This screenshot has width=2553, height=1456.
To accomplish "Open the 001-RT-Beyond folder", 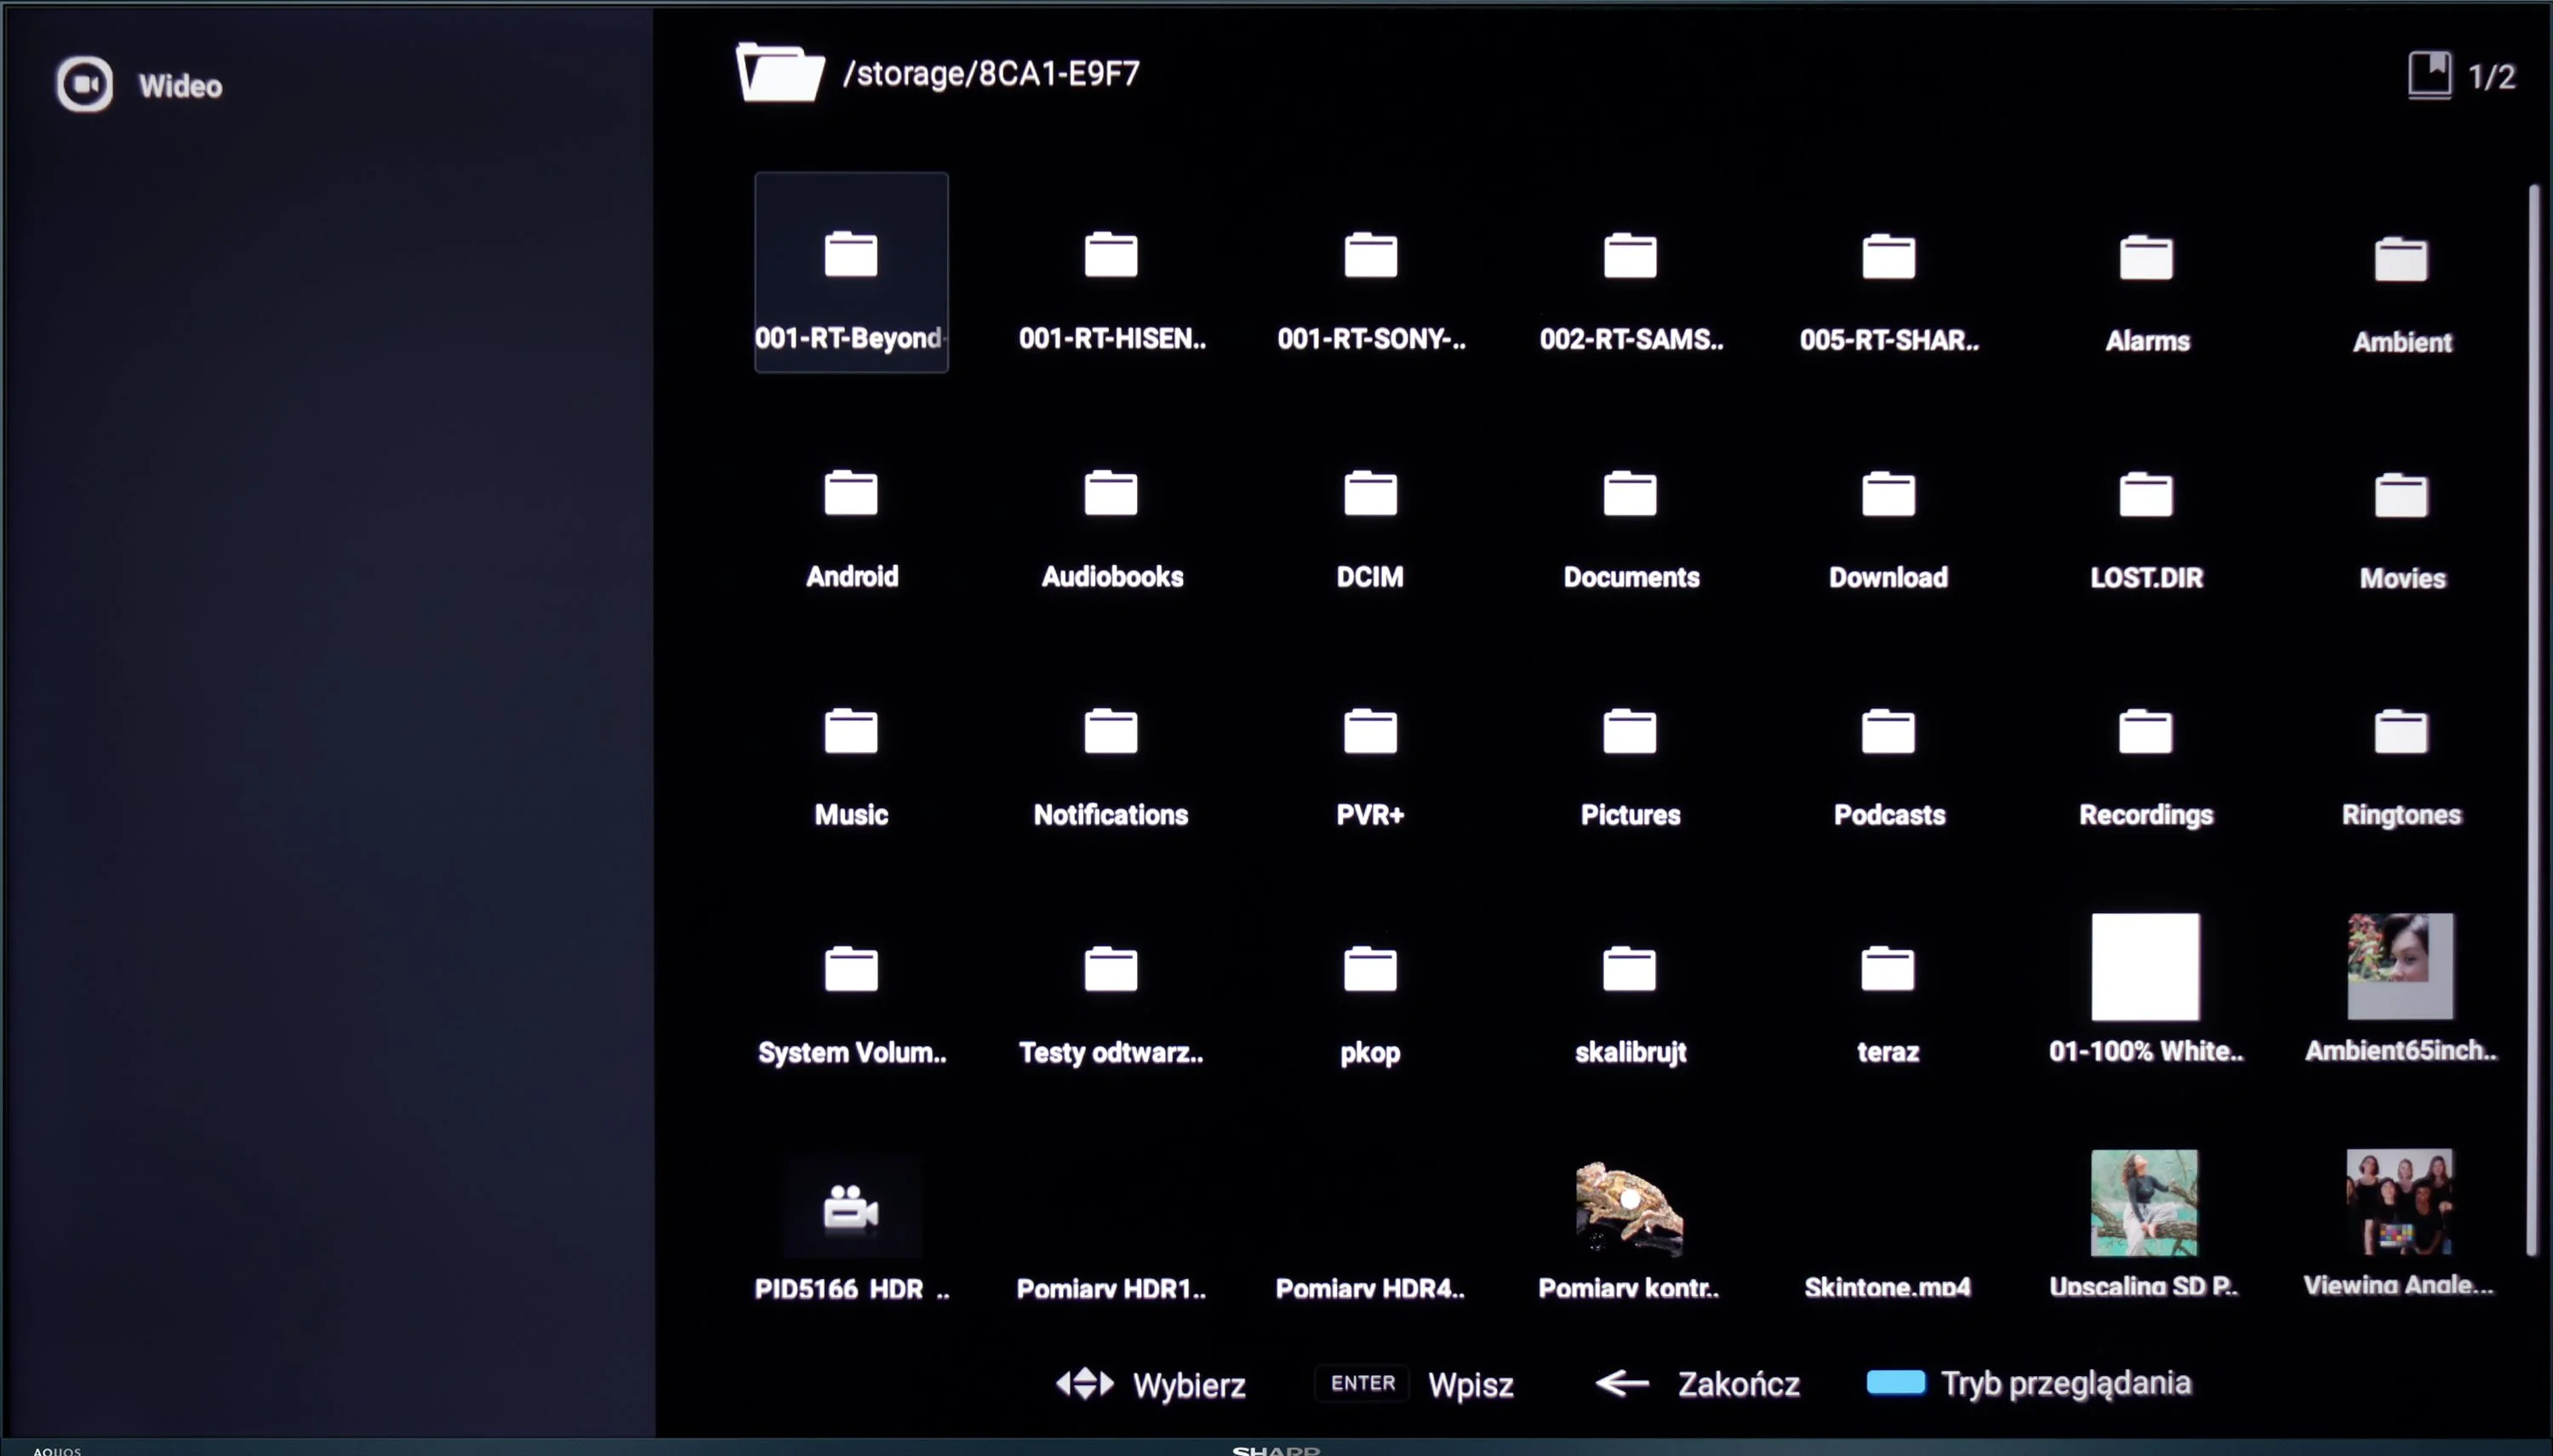I will 851,272.
